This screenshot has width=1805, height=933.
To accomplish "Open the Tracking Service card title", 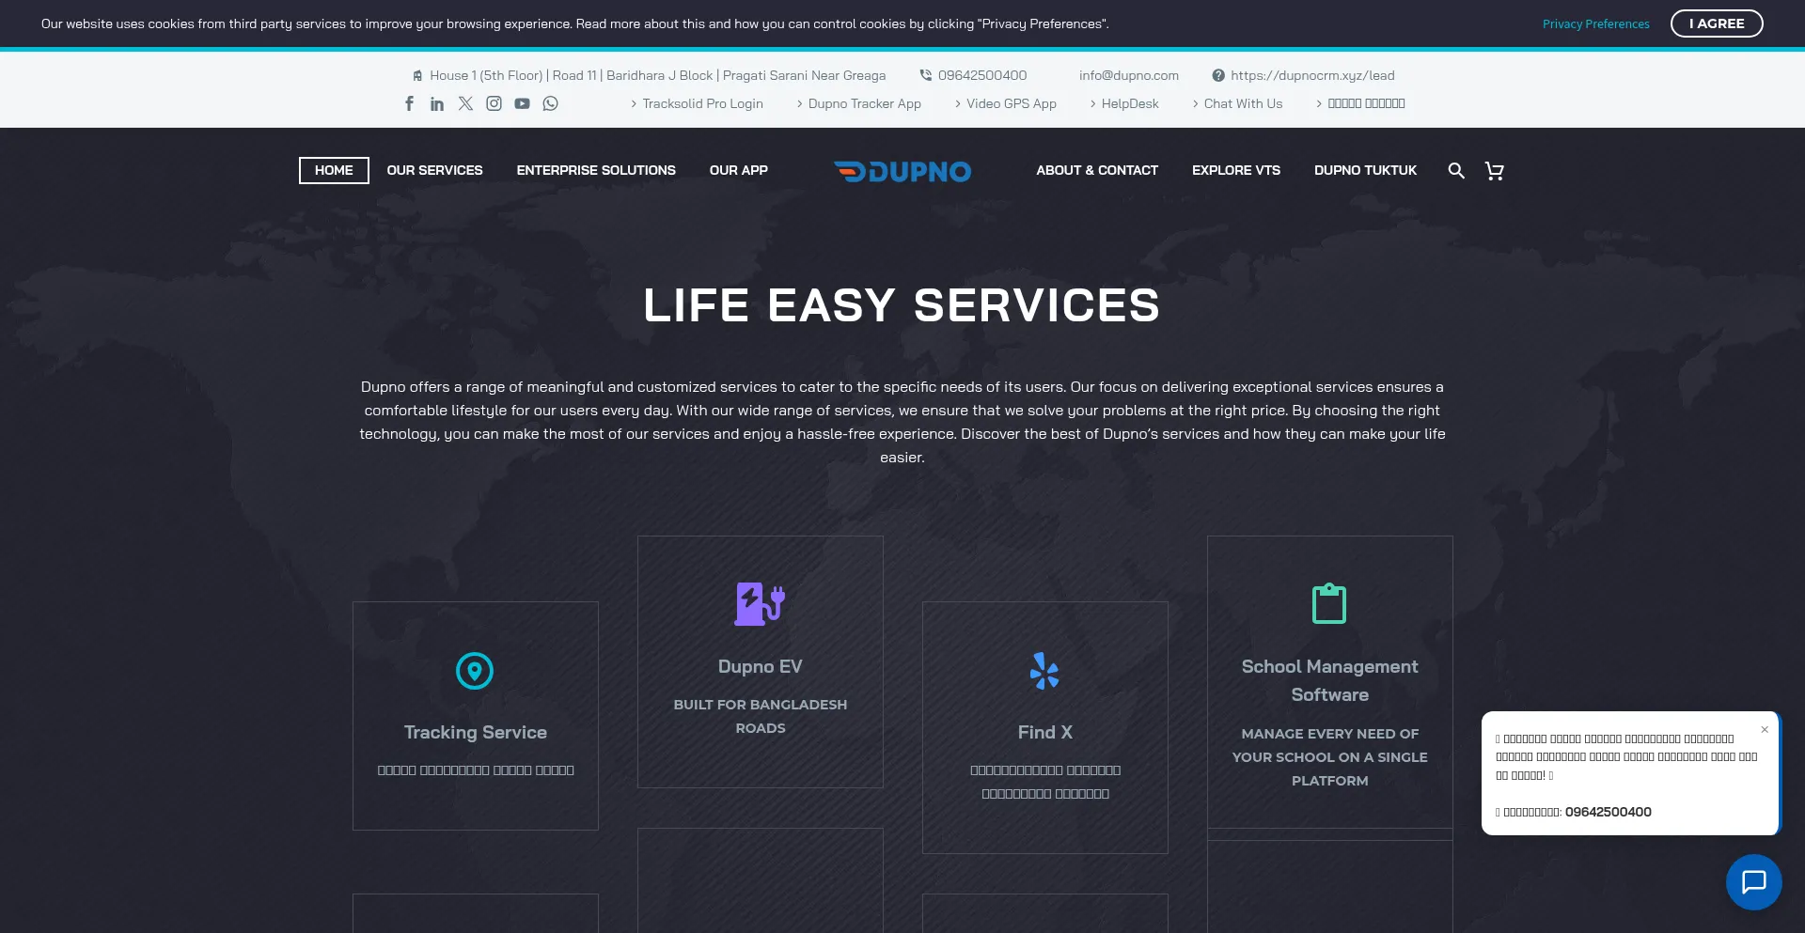I will tap(475, 732).
